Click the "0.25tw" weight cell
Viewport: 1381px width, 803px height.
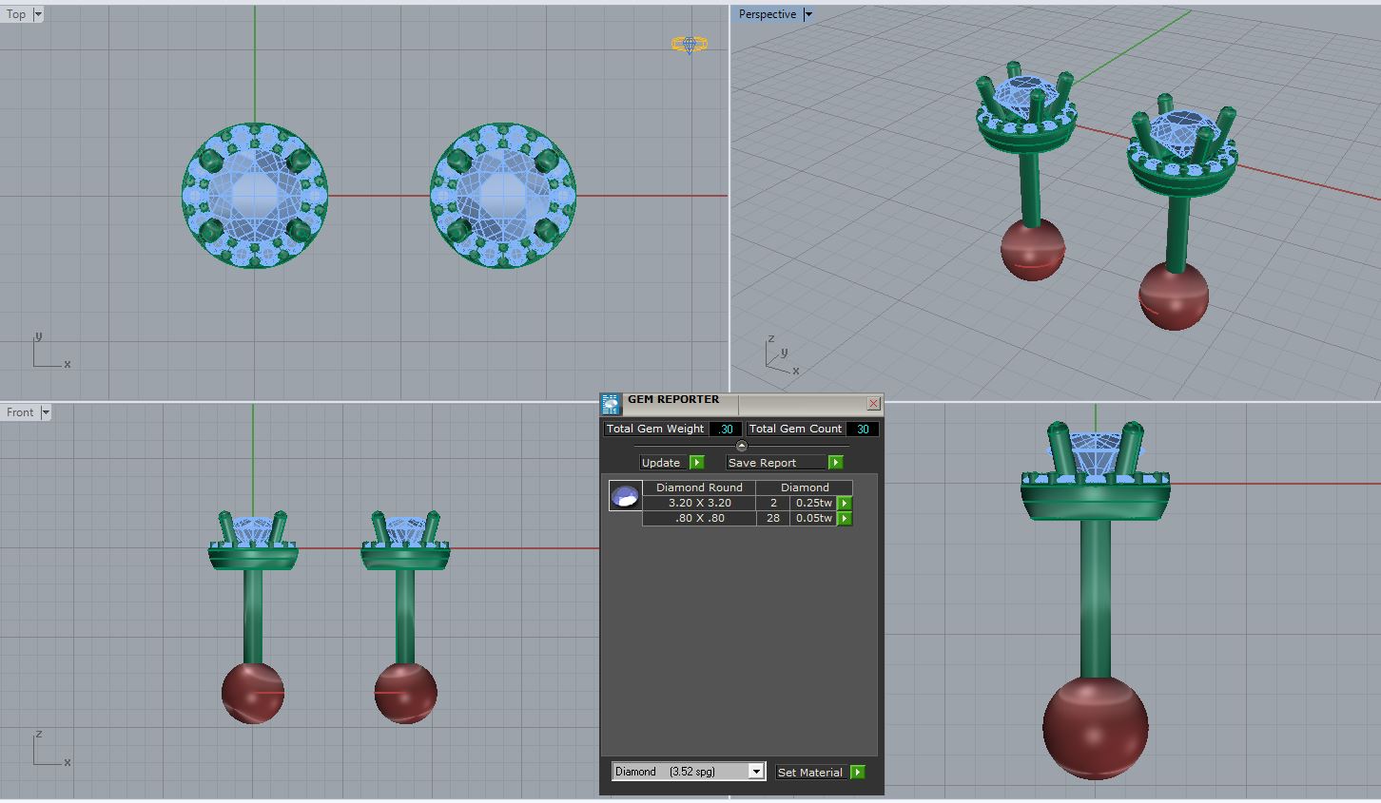(814, 504)
